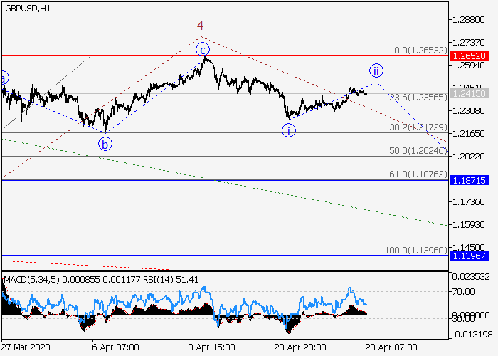Select Fibonacci label 61.8(1.18762)

418,174
